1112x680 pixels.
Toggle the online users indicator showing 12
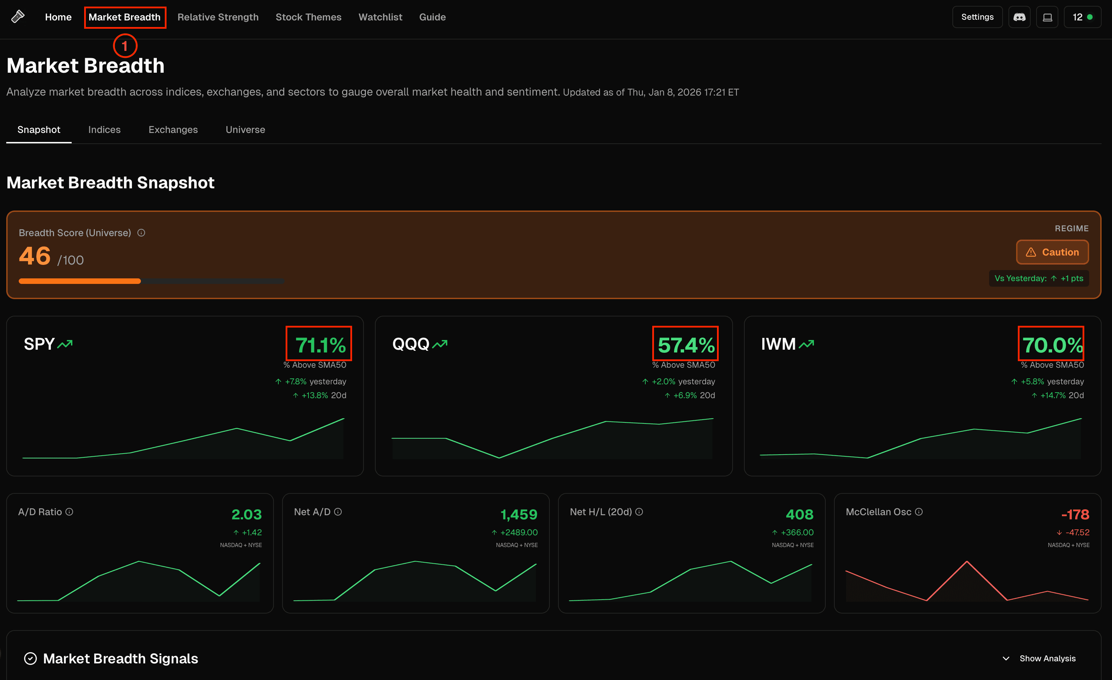tap(1083, 17)
